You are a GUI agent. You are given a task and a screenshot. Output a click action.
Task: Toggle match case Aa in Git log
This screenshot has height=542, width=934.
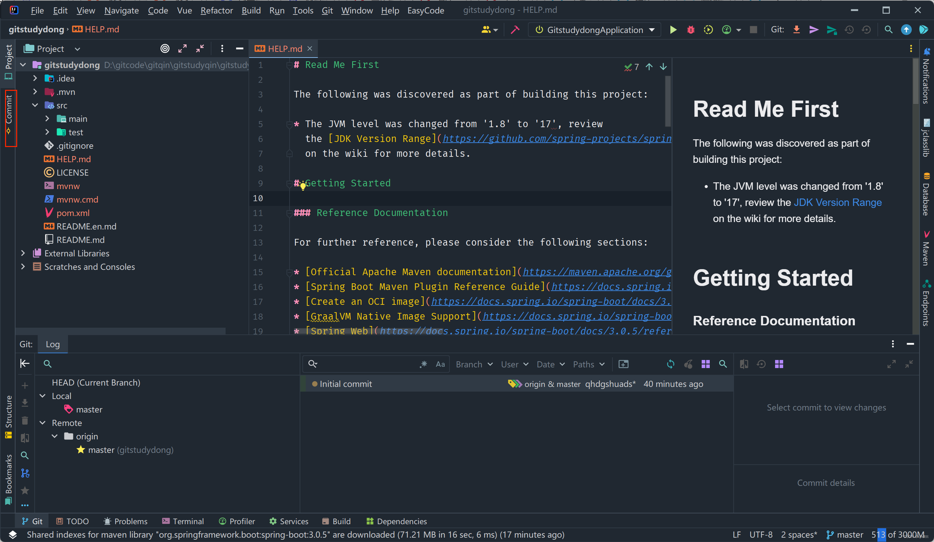[x=440, y=364]
